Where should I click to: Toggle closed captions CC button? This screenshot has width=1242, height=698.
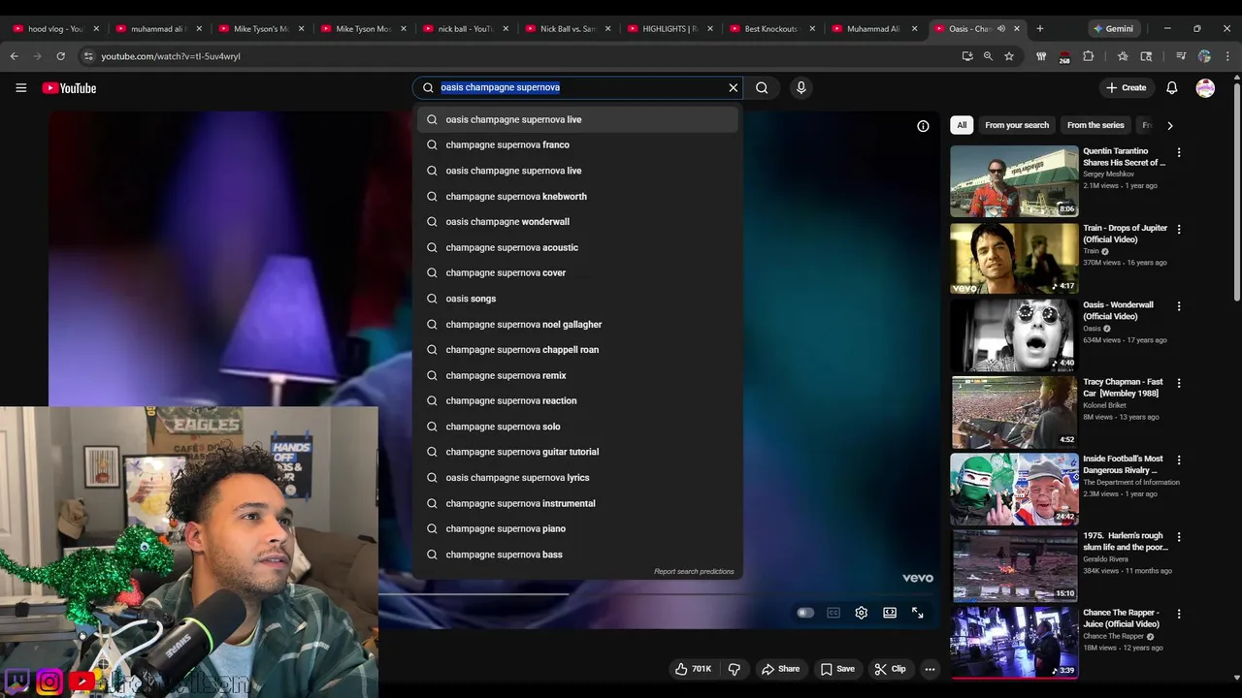coord(833,613)
